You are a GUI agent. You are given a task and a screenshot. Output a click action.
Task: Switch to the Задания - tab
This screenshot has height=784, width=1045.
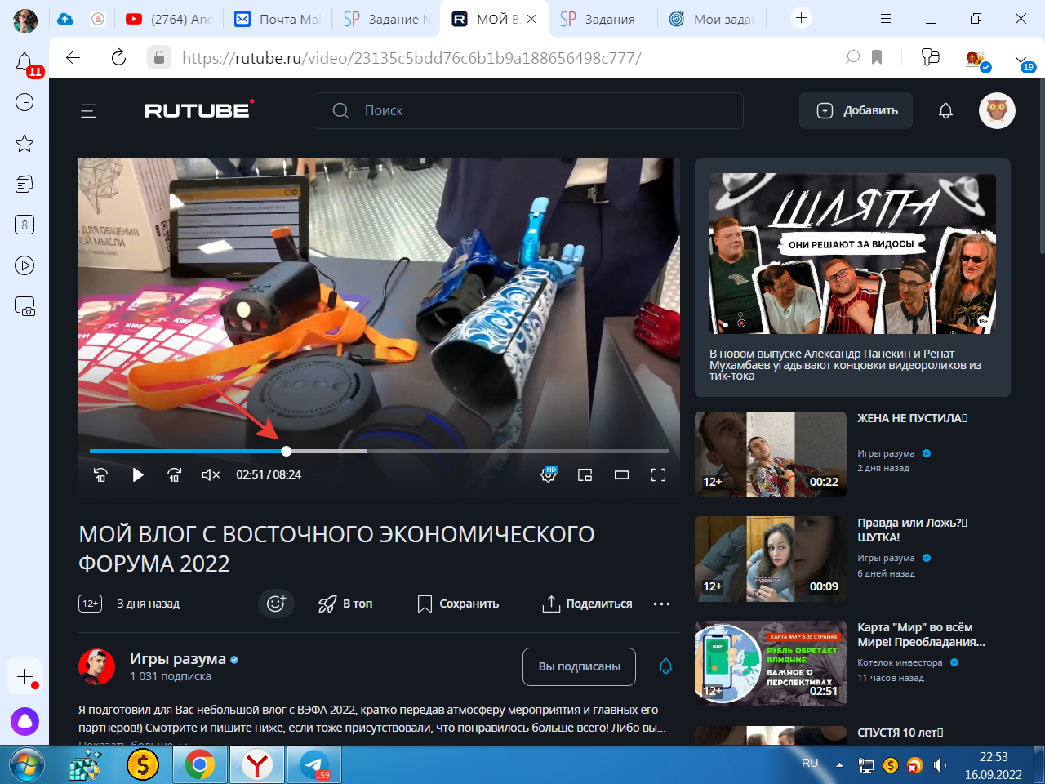coord(603,19)
